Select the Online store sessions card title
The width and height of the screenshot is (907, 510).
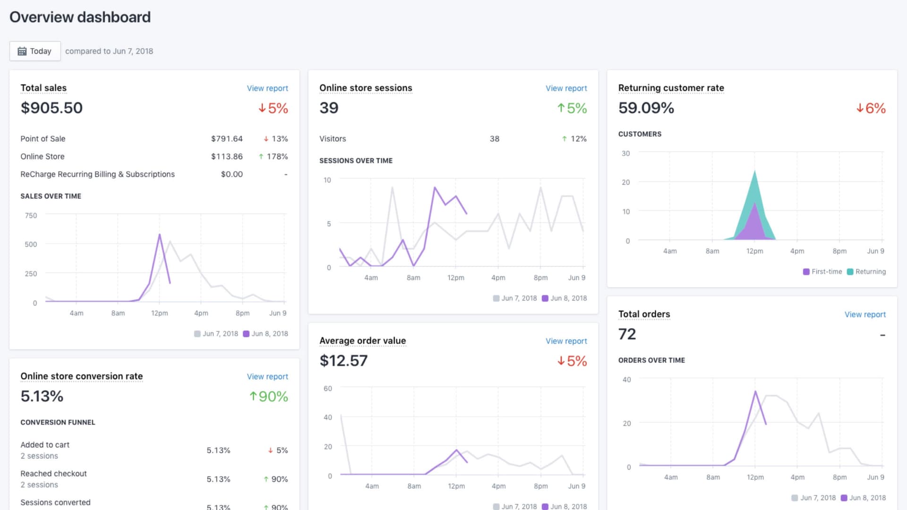tap(366, 88)
